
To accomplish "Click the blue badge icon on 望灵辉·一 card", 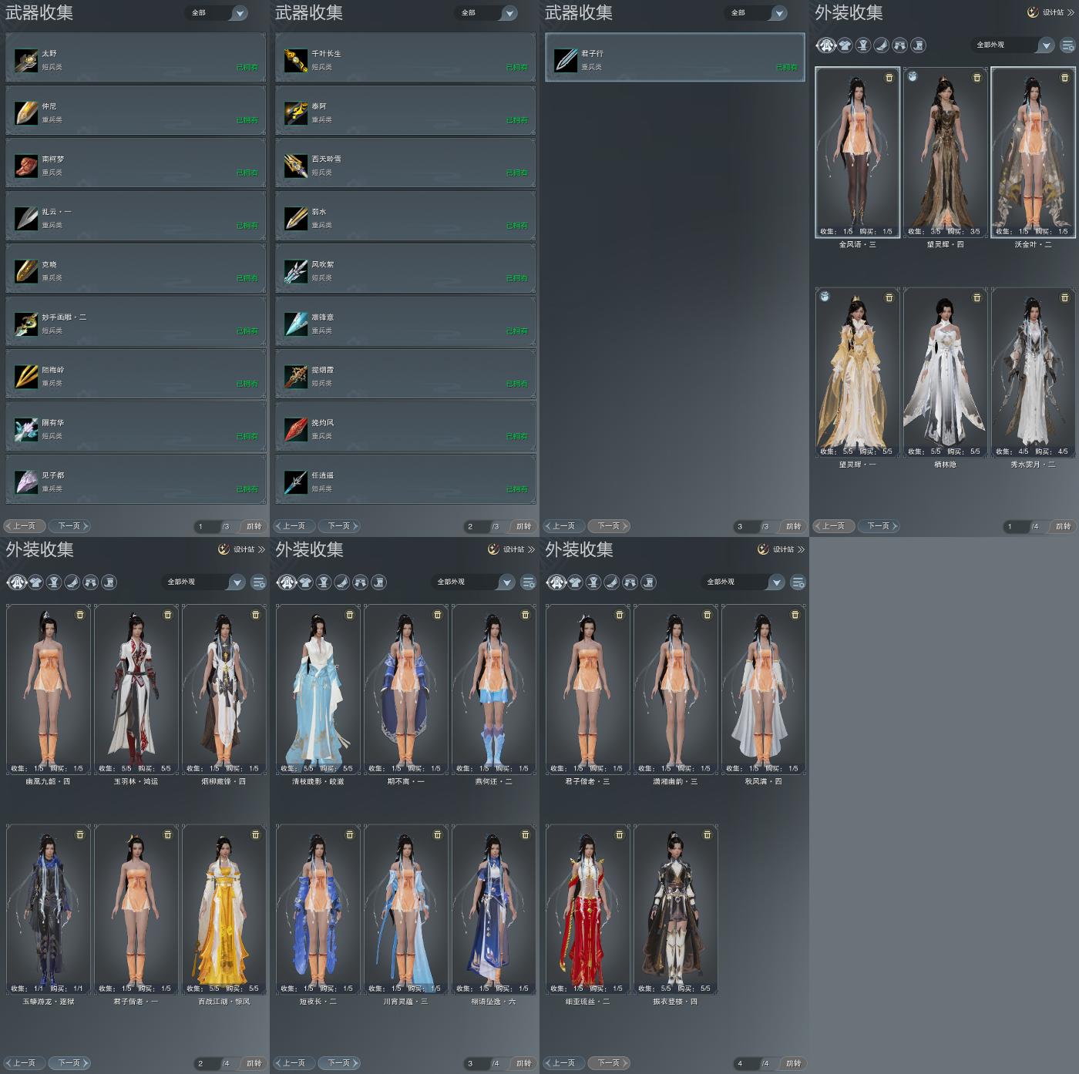I will (825, 297).
